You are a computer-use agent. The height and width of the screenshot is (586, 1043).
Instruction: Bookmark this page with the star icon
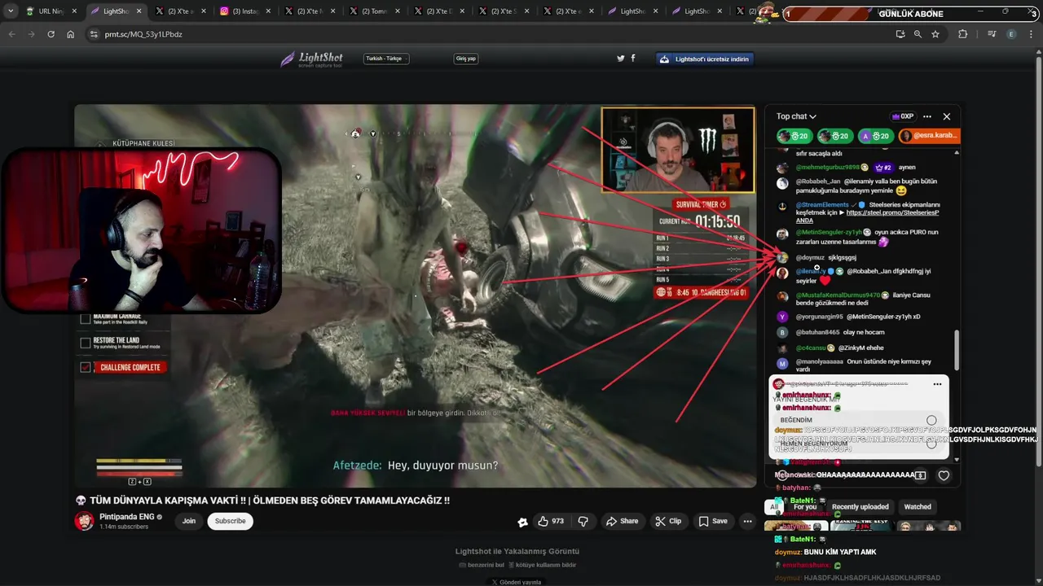935,34
